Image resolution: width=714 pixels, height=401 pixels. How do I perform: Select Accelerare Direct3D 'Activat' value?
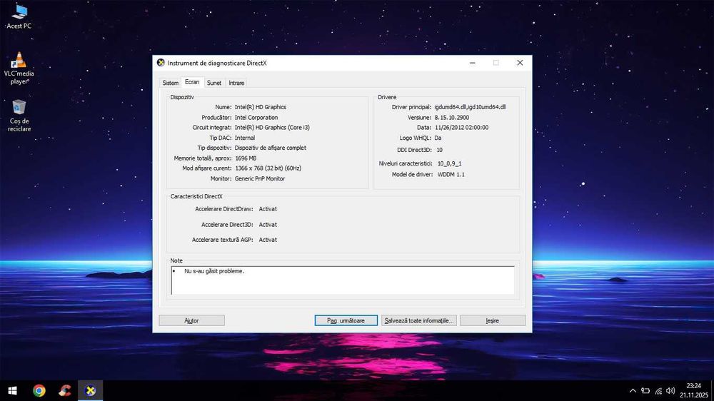[x=268, y=224]
